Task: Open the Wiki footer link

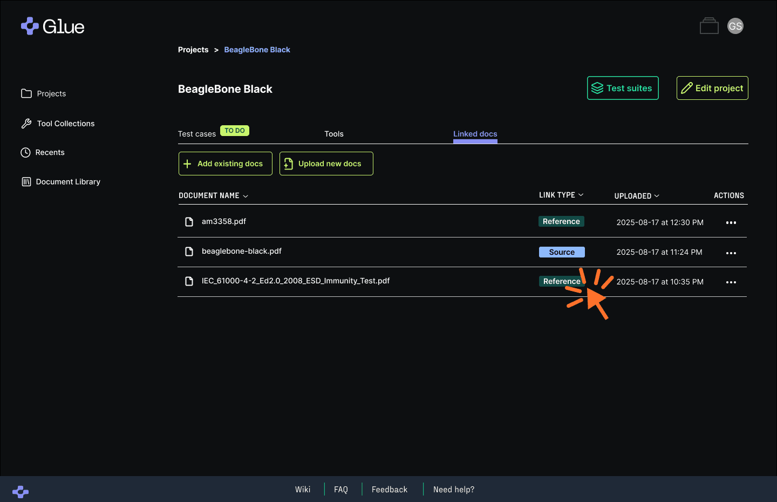Action: tap(303, 490)
